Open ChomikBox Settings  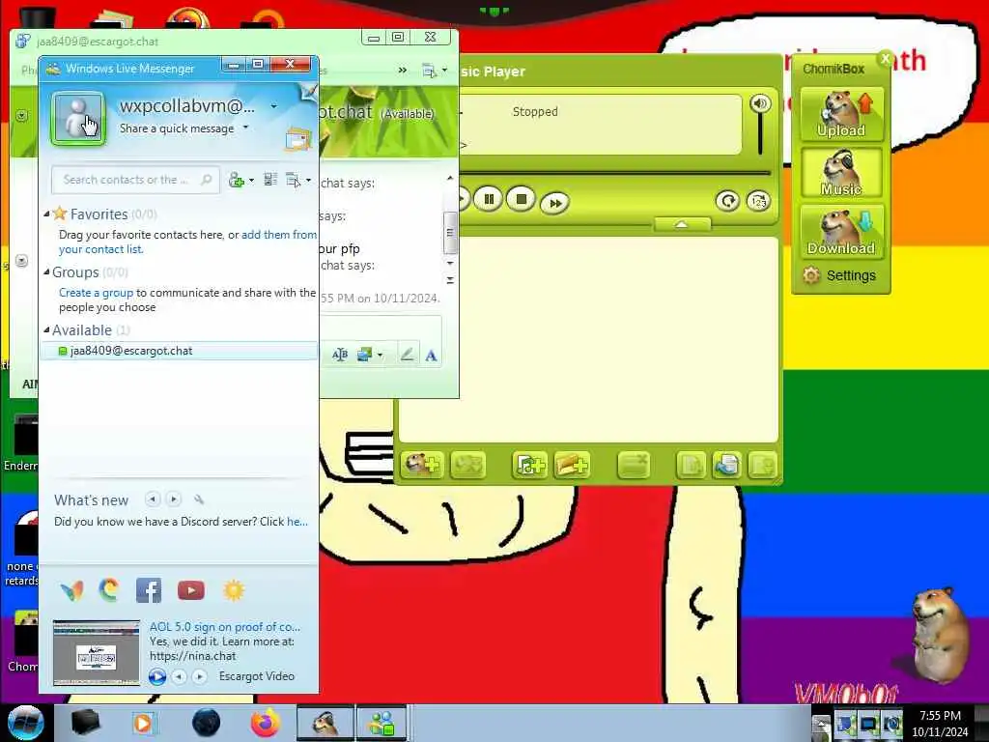pos(839,275)
